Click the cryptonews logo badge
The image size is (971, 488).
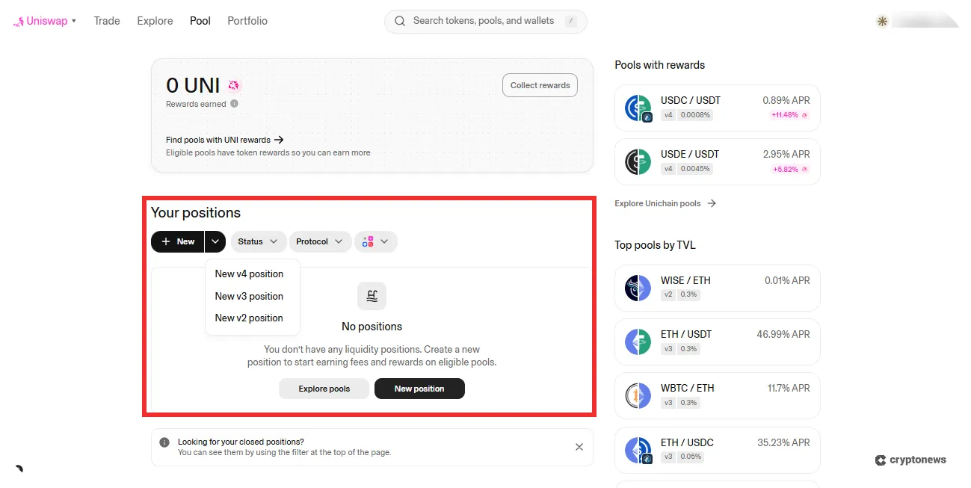click(910, 460)
